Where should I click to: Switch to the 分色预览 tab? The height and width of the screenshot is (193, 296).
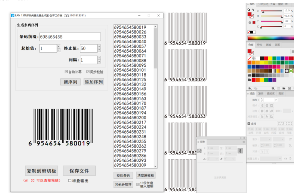[263, 4]
